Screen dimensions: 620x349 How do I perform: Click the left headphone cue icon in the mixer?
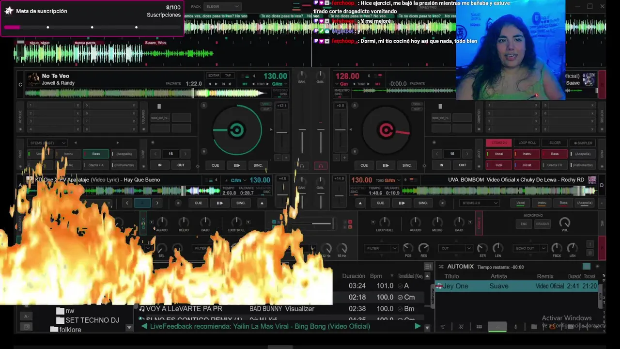[302, 166]
